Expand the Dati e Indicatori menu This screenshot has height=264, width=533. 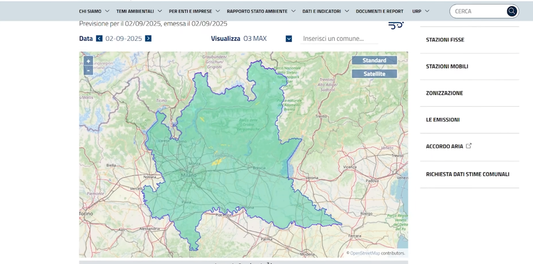325,11
